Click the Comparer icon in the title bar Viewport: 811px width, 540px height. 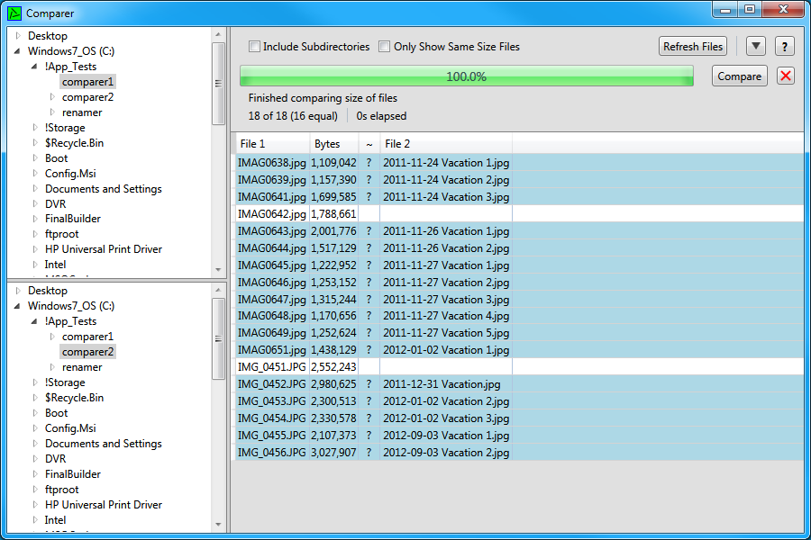(x=14, y=13)
